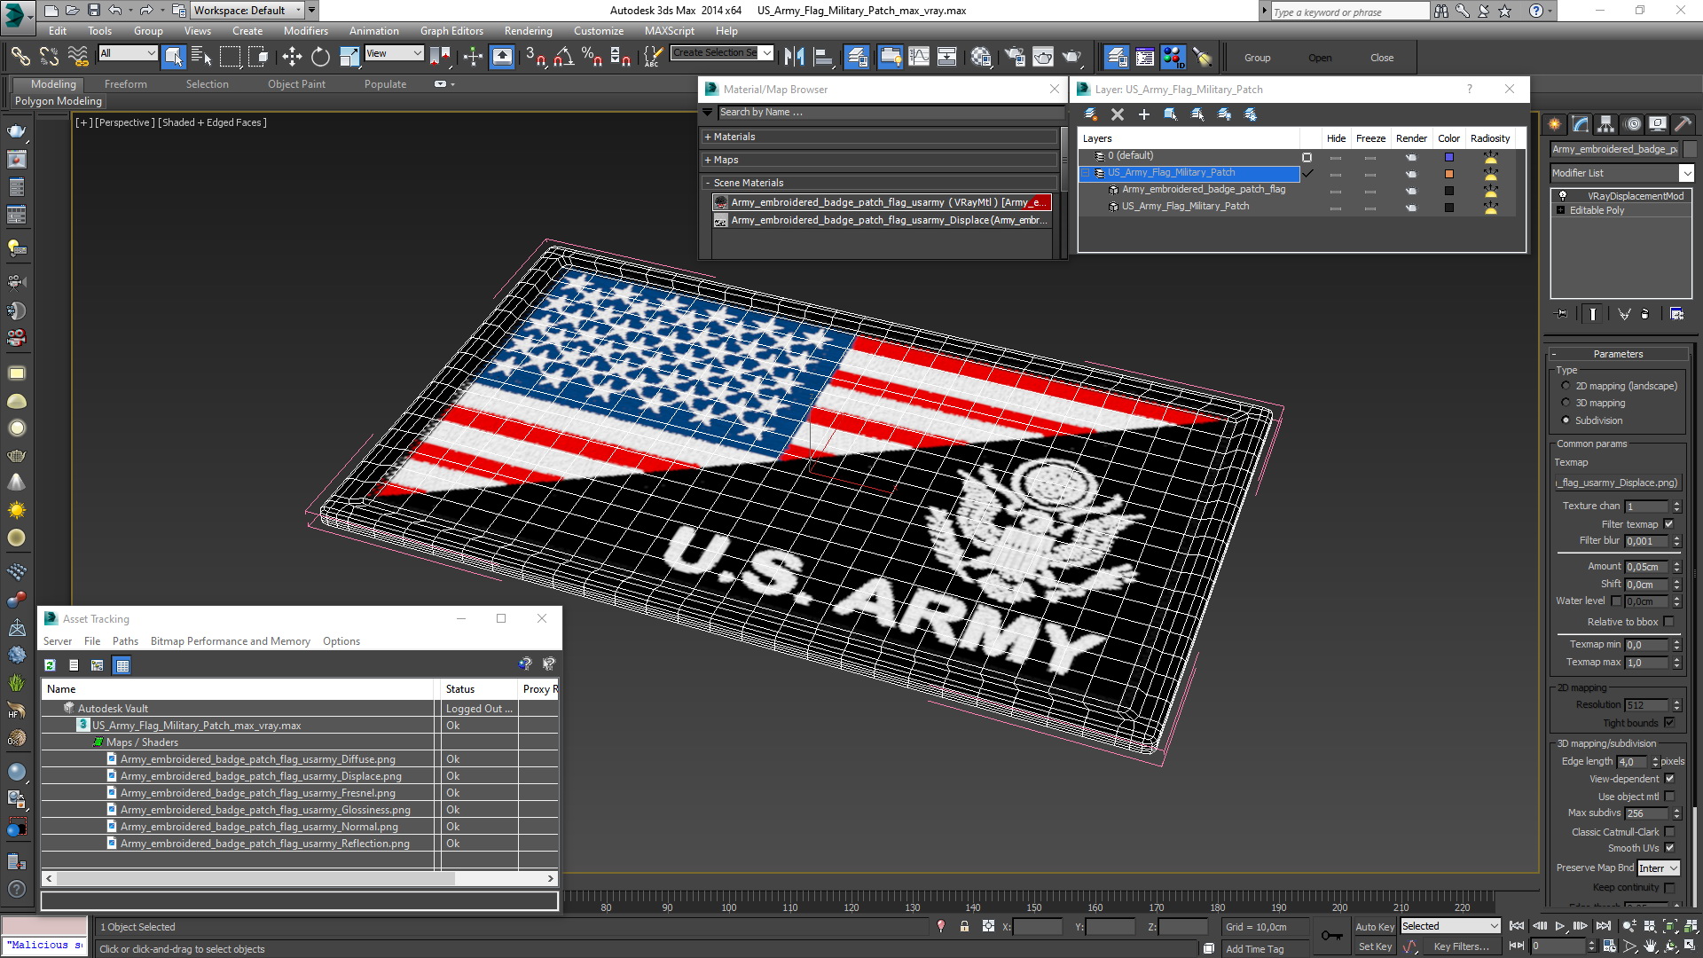
Task: Click the Render Production teapot icon
Action: coord(1072,57)
